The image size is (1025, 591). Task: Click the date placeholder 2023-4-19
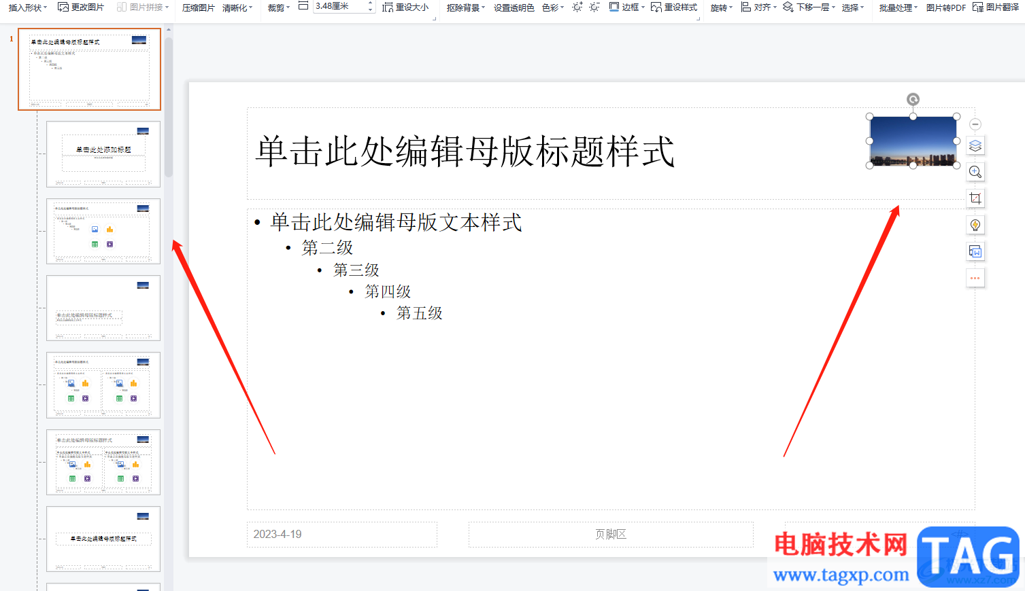tap(342, 535)
